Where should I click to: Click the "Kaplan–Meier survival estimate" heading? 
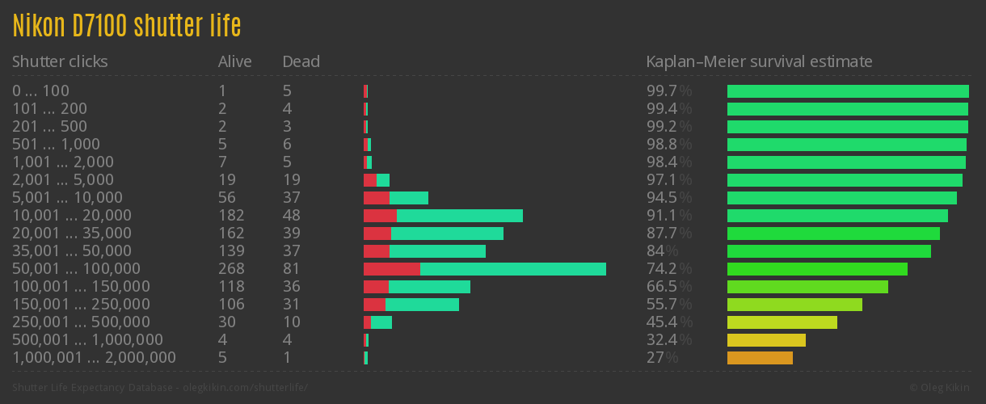759,61
